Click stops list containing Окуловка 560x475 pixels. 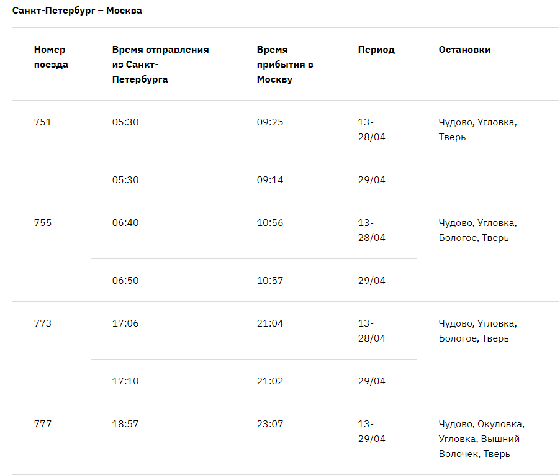[x=481, y=439]
